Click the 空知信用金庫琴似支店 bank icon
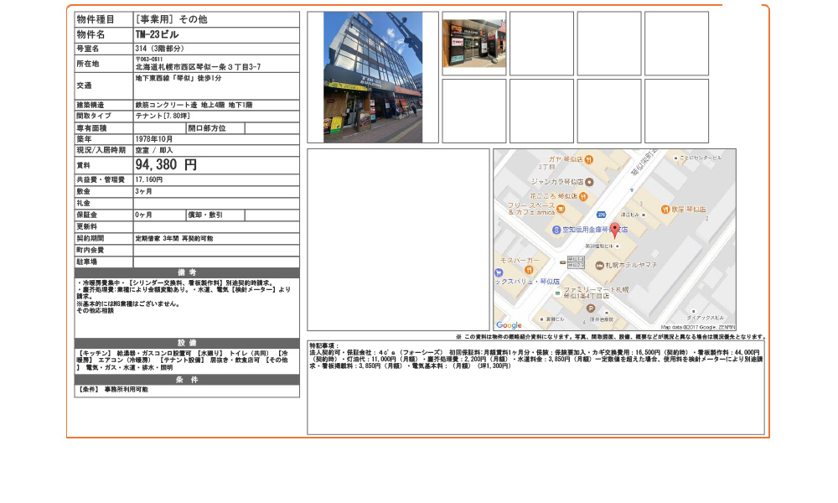The height and width of the screenshot is (503, 838). click(x=556, y=229)
